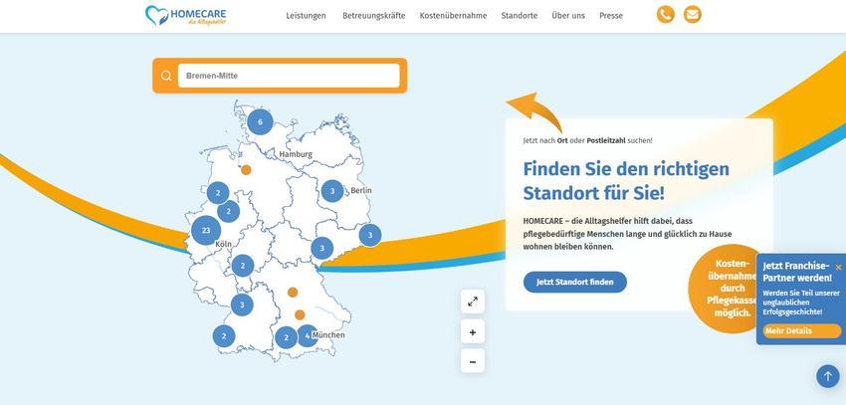Click the orange phone icon

(x=665, y=15)
